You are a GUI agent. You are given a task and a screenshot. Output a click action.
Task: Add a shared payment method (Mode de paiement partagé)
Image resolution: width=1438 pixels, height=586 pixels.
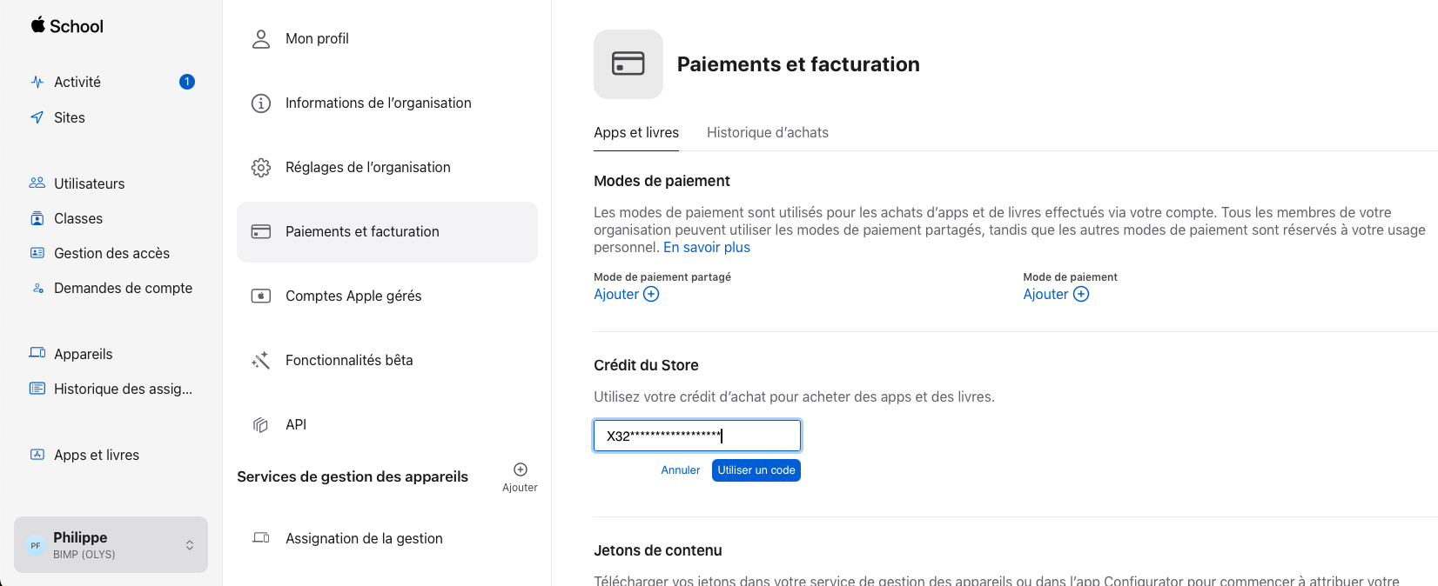[x=627, y=294]
